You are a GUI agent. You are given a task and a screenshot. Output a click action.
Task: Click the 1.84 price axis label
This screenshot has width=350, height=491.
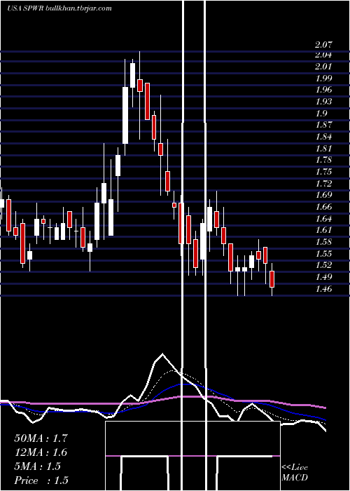(323, 137)
